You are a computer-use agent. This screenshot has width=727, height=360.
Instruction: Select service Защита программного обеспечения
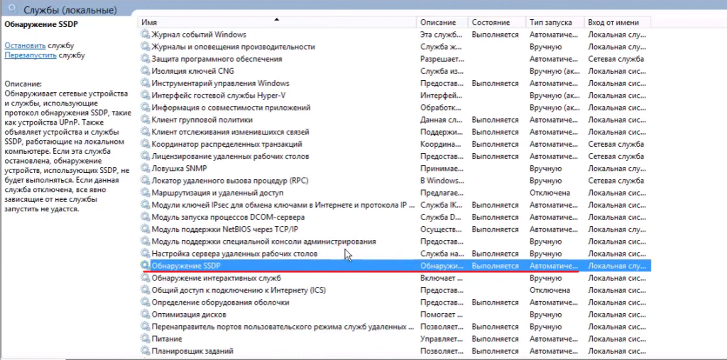pyautogui.click(x=217, y=59)
